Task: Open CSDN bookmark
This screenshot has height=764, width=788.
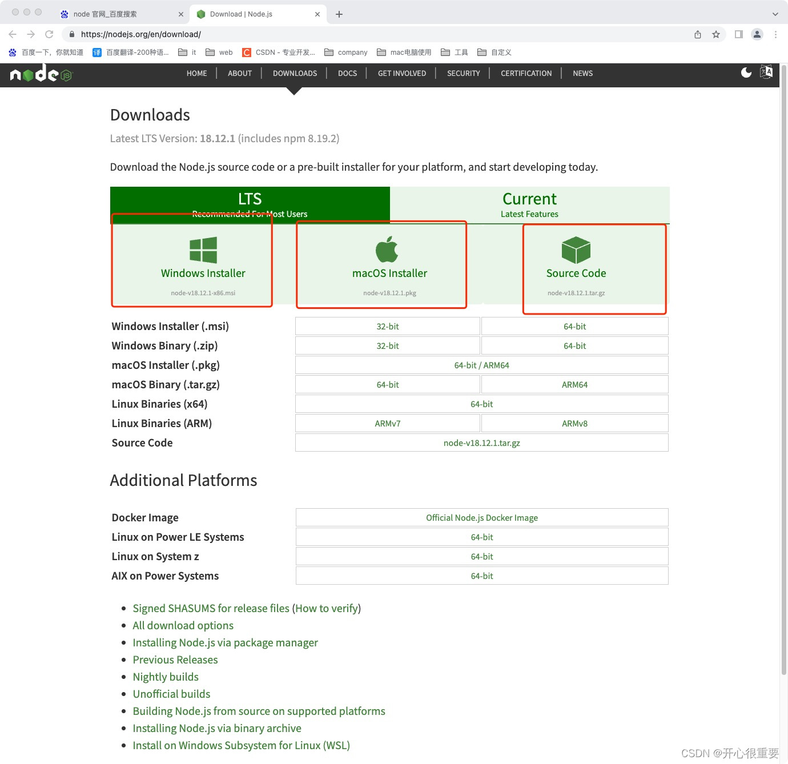Action: tap(279, 53)
